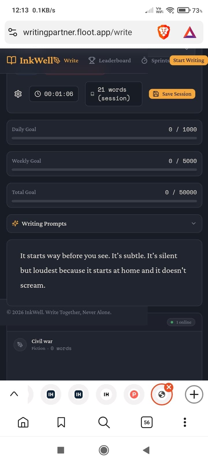Select the Write navigation item

(71, 60)
